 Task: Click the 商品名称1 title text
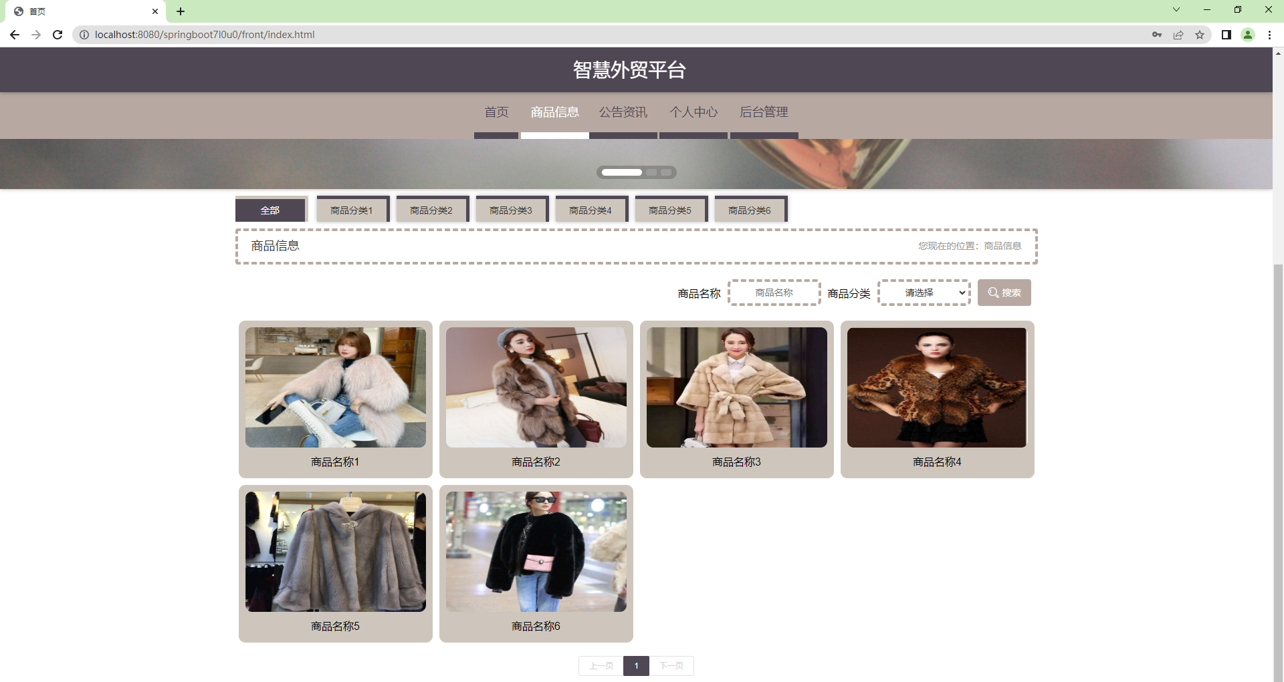(x=336, y=462)
